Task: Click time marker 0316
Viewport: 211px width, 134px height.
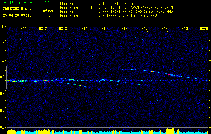Action: pyautogui.click(x=123, y=29)
